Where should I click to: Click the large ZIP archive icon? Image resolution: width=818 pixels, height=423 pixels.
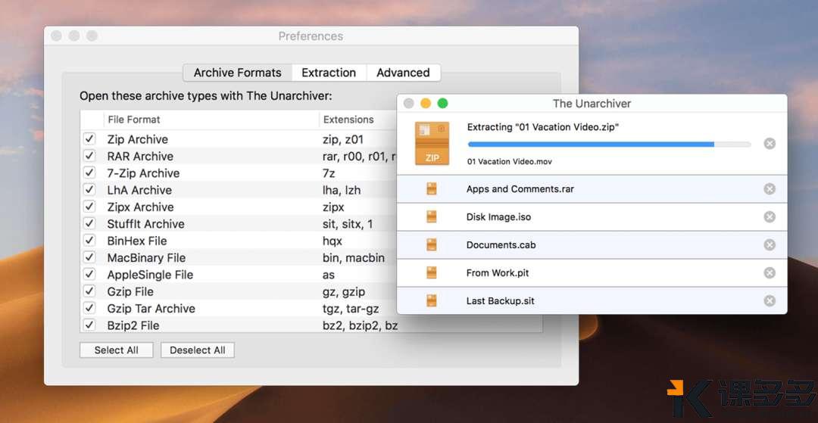point(432,143)
